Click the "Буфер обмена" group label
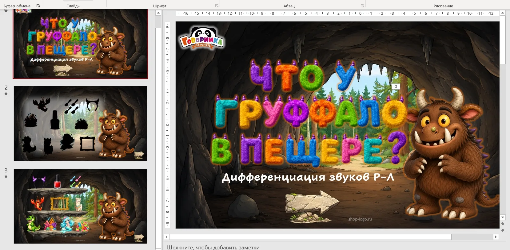 tap(17, 6)
